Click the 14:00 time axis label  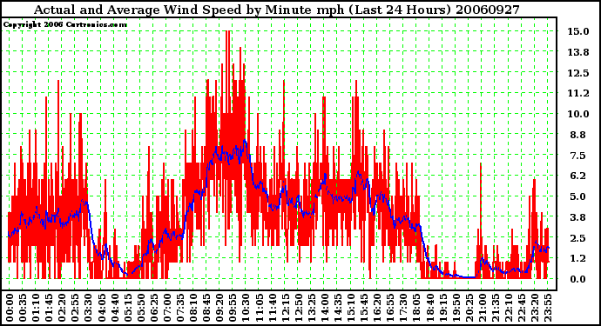click(325, 308)
